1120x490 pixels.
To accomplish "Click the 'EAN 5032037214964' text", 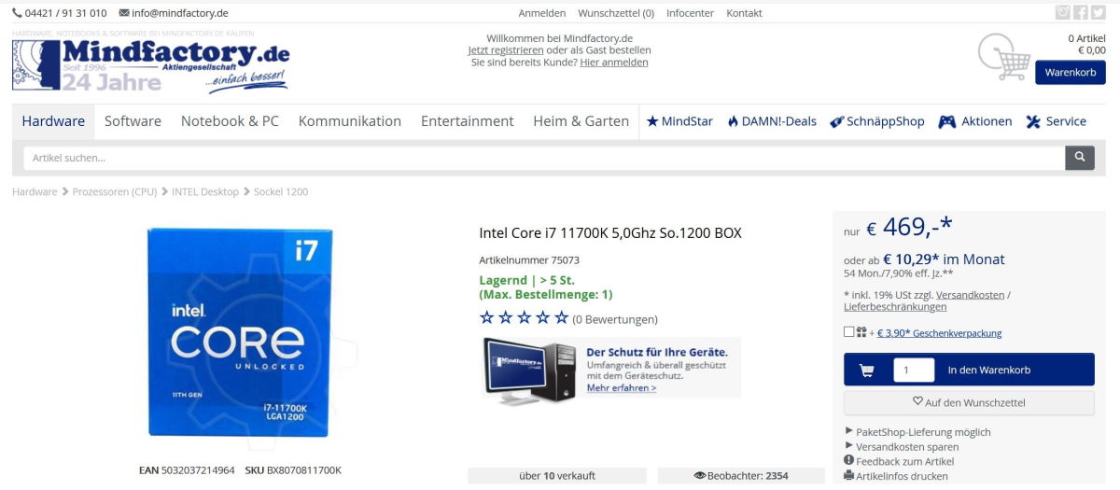I will [x=187, y=470].
